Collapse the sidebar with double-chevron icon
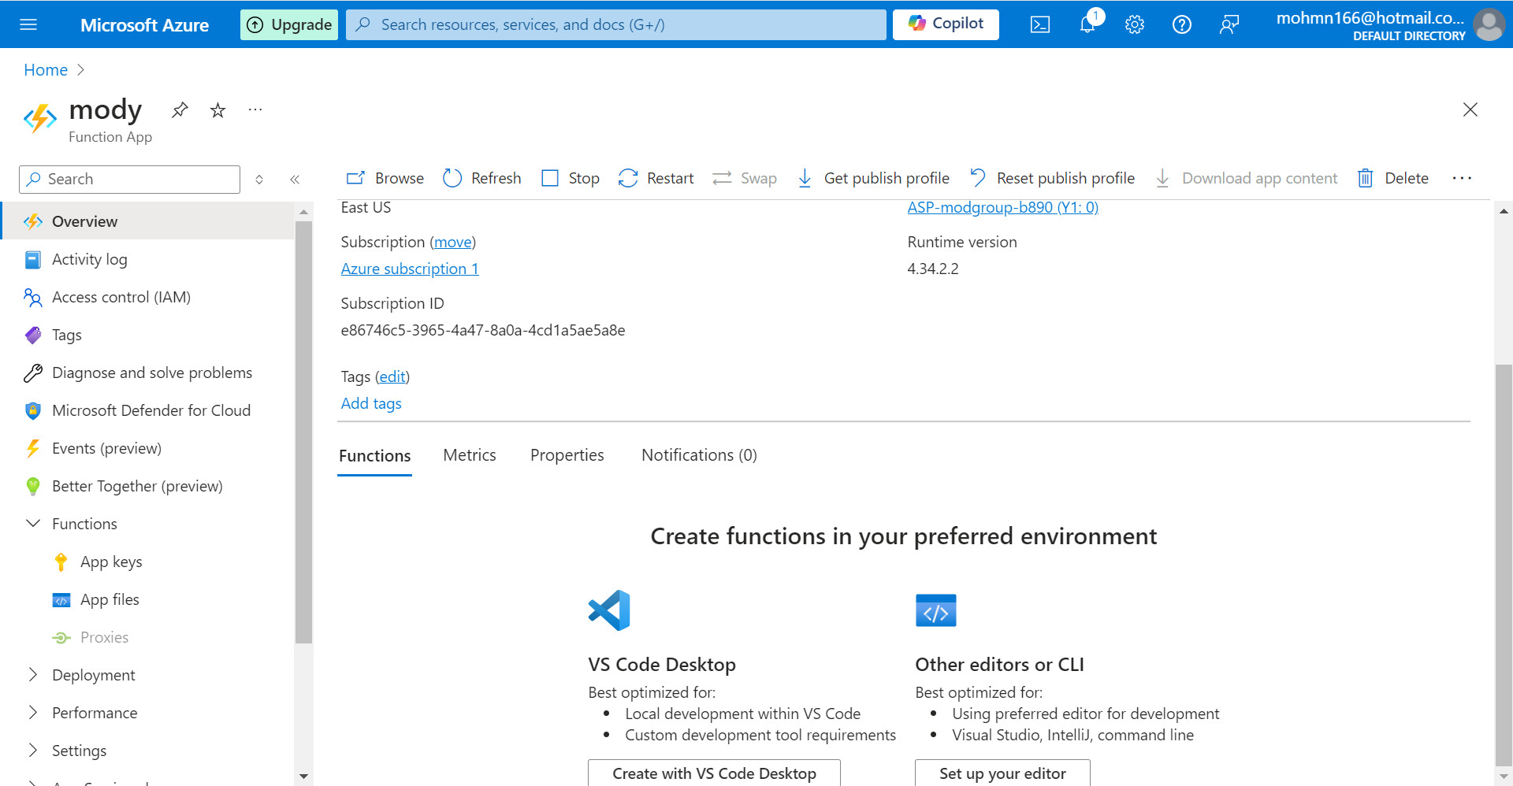Screen dimensions: 1513x786 point(295,180)
